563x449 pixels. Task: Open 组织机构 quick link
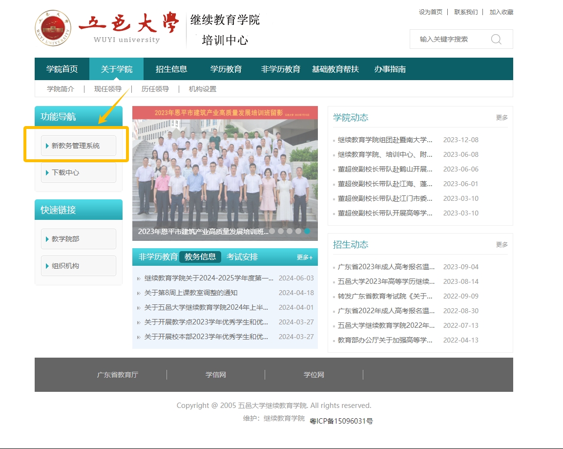click(79, 266)
